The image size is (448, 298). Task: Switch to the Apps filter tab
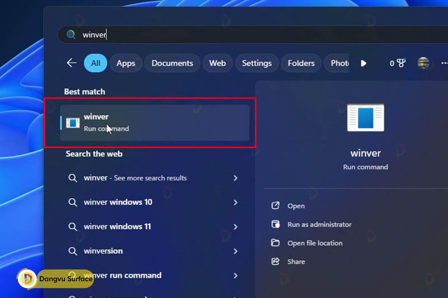(125, 63)
